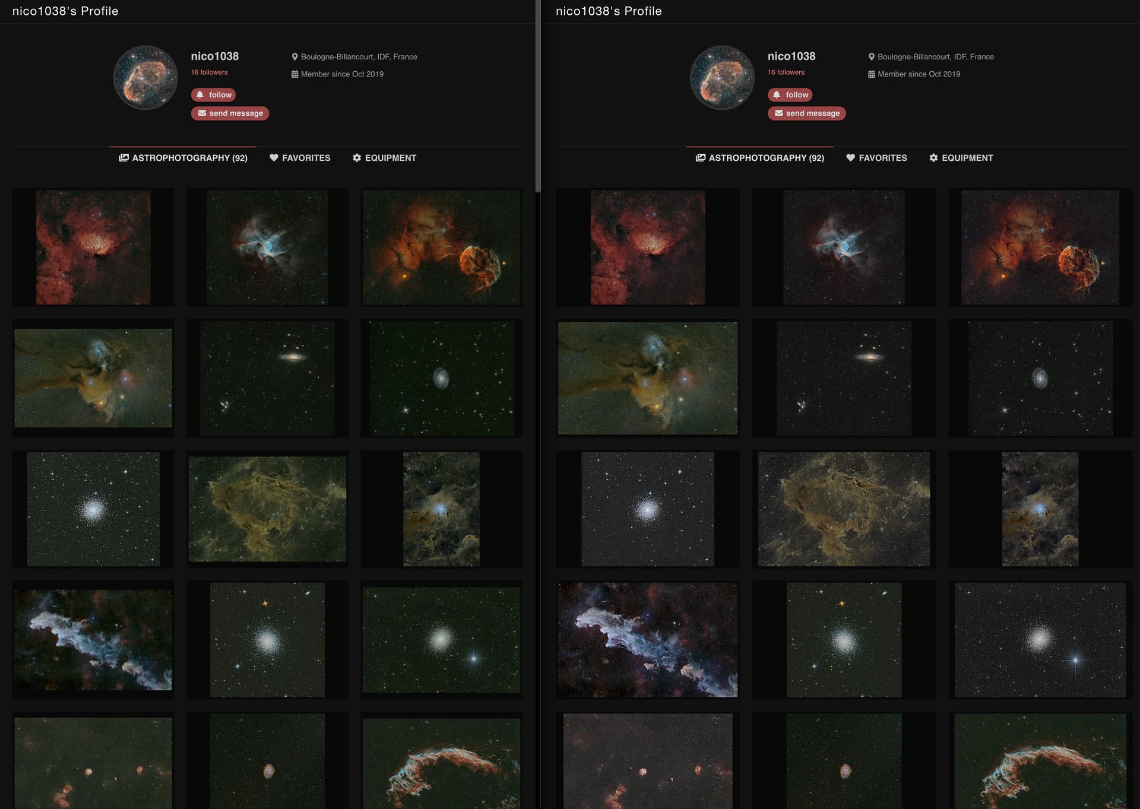Select Favorites tab in left profile
Image resolution: width=1140 pixels, height=809 pixels.
(300, 158)
